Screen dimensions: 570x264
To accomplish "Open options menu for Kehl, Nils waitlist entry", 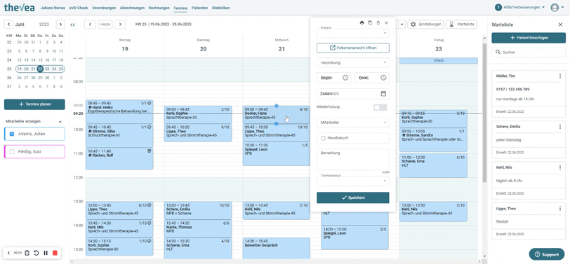I will pos(560,167).
